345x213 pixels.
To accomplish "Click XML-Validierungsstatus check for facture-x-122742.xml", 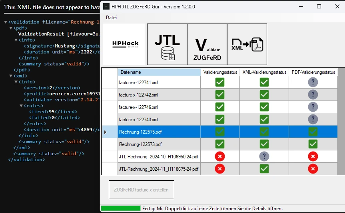I will click(264, 95).
